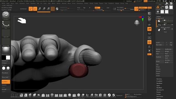Click the L.Sym icon
176x99 pixels.
click(149, 34)
